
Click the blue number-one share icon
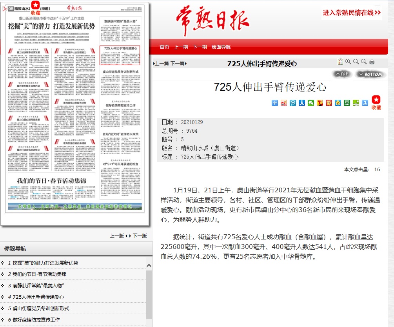tap(365, 102)
